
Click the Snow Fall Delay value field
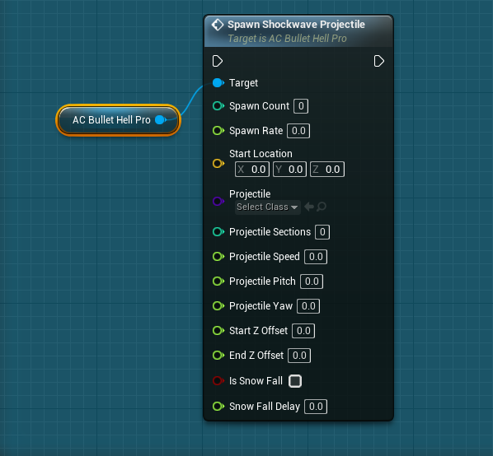(x=316, y=407)
